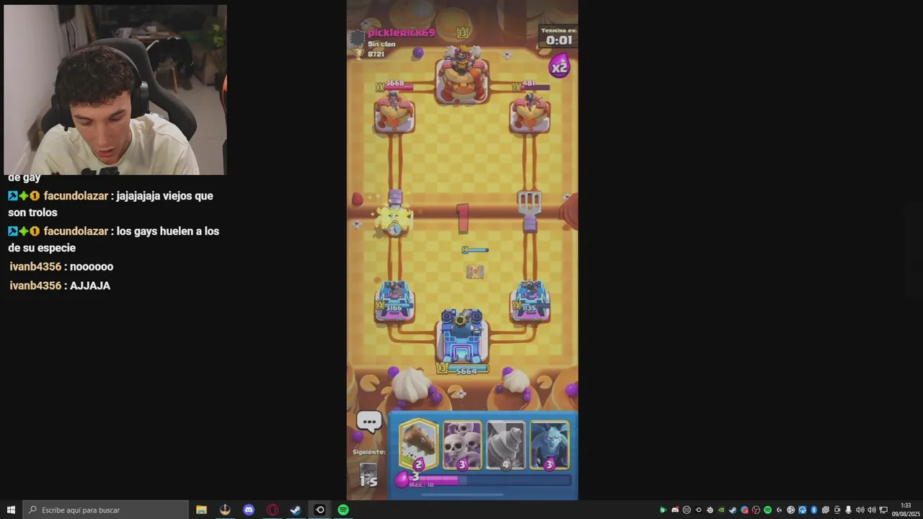Click the opponent trophy icon near 8721

[357, 53]
